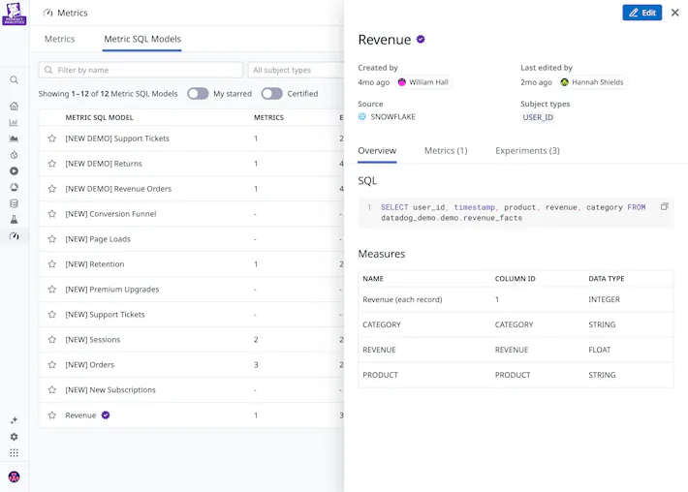Turn on the Certified filter toggle
This screenshot has width=688, height=492.
(271, 94)
